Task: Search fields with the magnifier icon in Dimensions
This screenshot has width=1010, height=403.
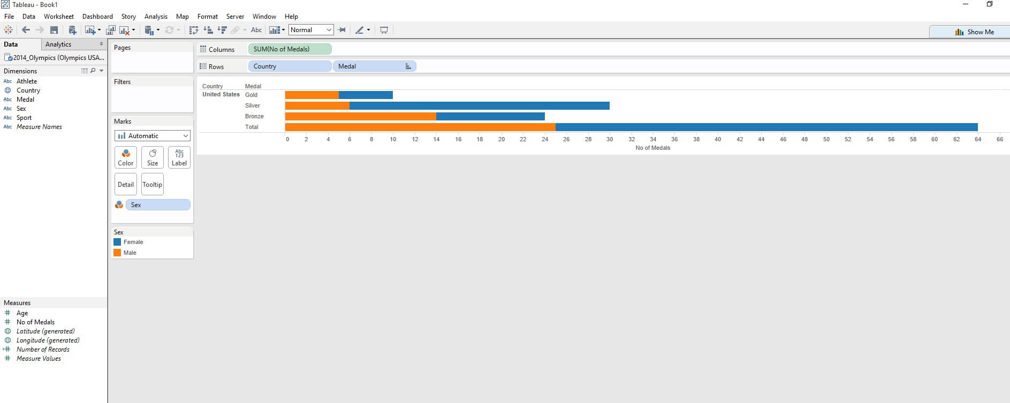Action: [93, 71]
